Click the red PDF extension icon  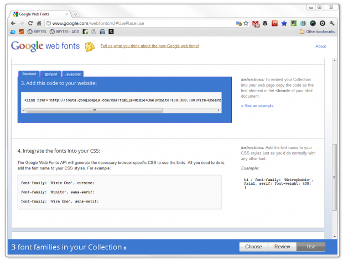coord(274,23)
